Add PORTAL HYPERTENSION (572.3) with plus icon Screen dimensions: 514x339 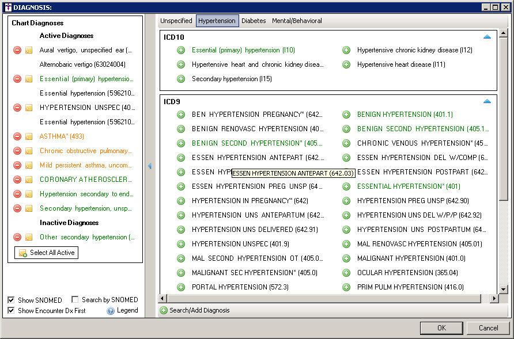click(x=181, y=287)
